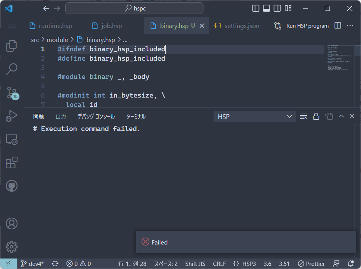Open notifications bell in status bar
This screenshot has width=361, height=269.
[350, 264]
